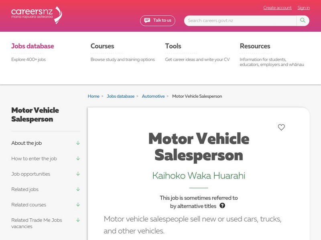Image resolution: width=321 pixels, height=240 pixels.
Task: Toggle the heart to save this job
Action: [281, 127]
